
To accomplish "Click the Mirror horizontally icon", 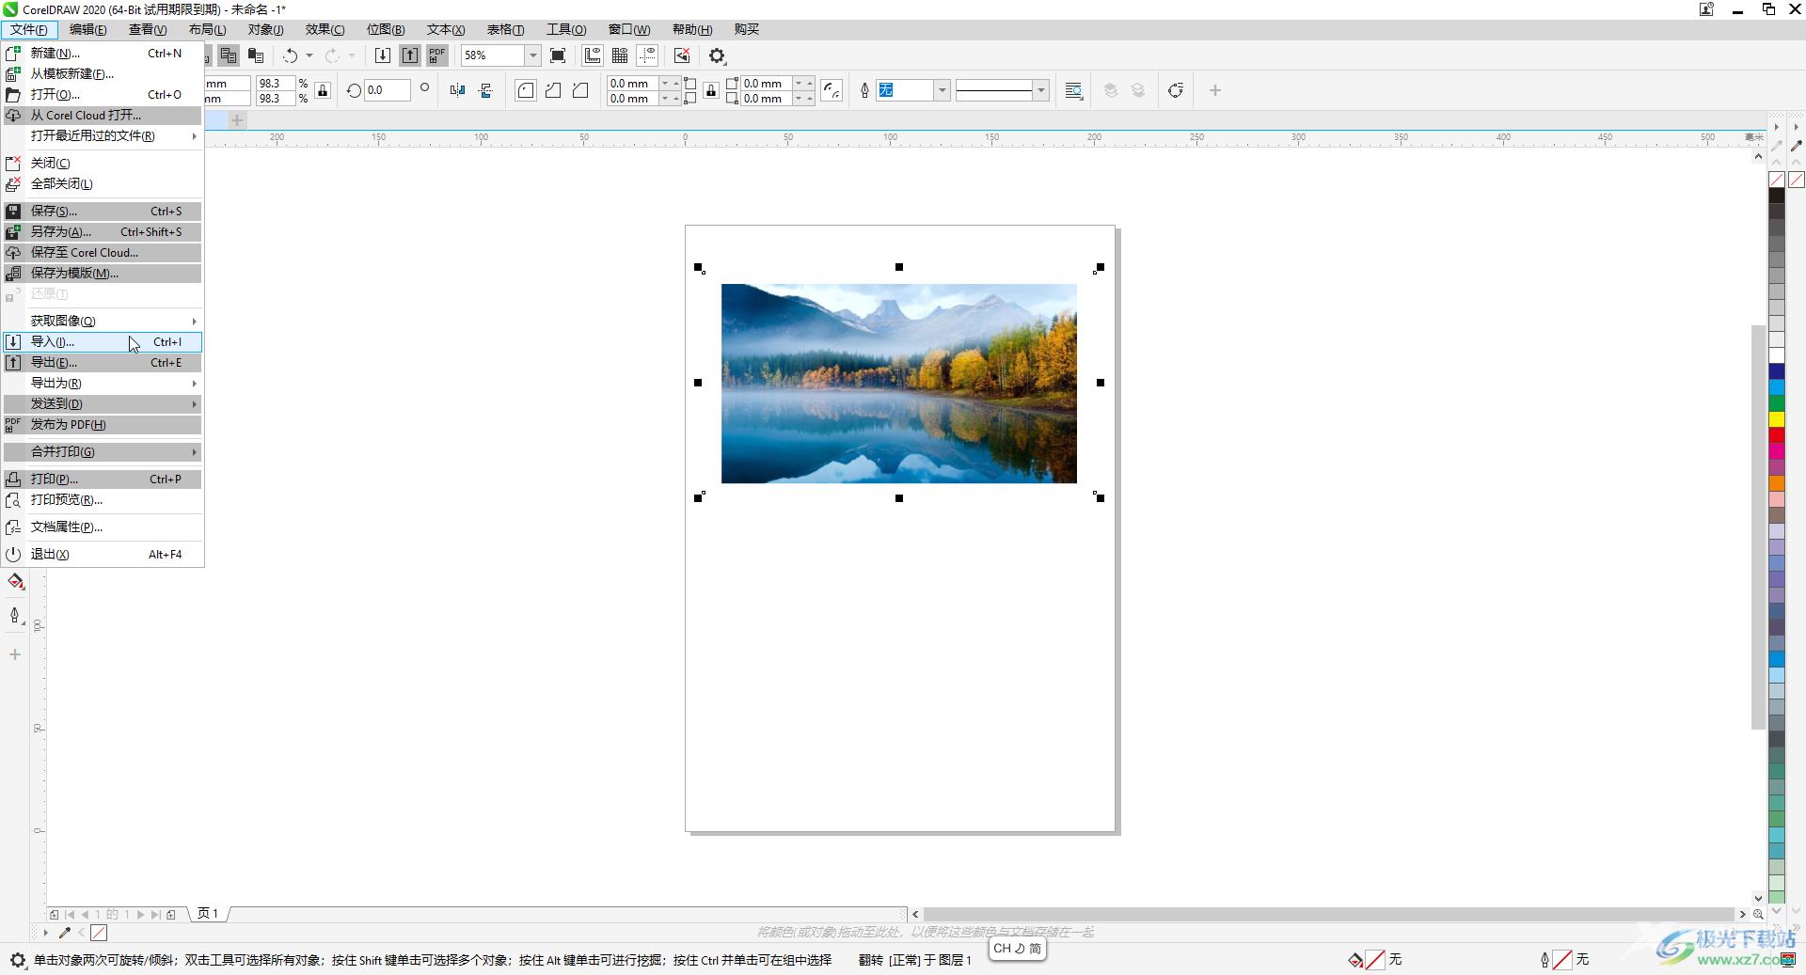I will [457, 90].
